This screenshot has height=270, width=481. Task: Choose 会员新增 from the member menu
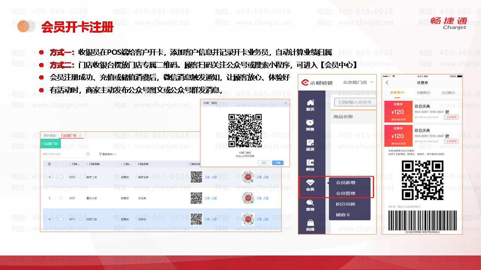click(x=345, y=183)
